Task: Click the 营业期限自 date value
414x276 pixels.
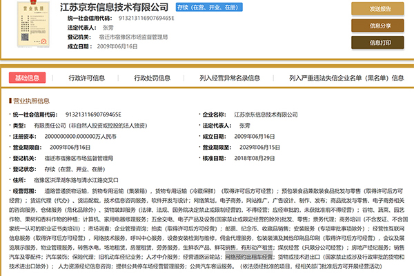Action: click(x=70, y=148)
